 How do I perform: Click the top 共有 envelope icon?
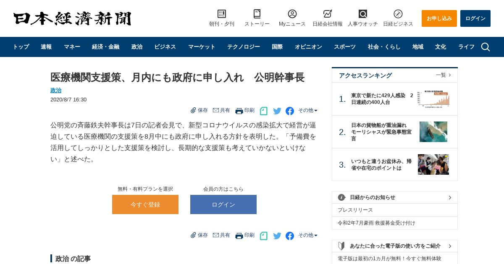tap(216, 110)
